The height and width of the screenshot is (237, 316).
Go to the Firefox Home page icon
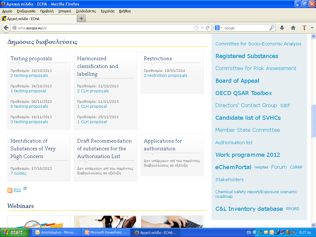click(x=293, y=28)
